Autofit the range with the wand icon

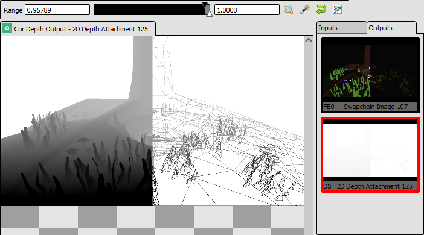pyautogui.click(x=305, y=10)
